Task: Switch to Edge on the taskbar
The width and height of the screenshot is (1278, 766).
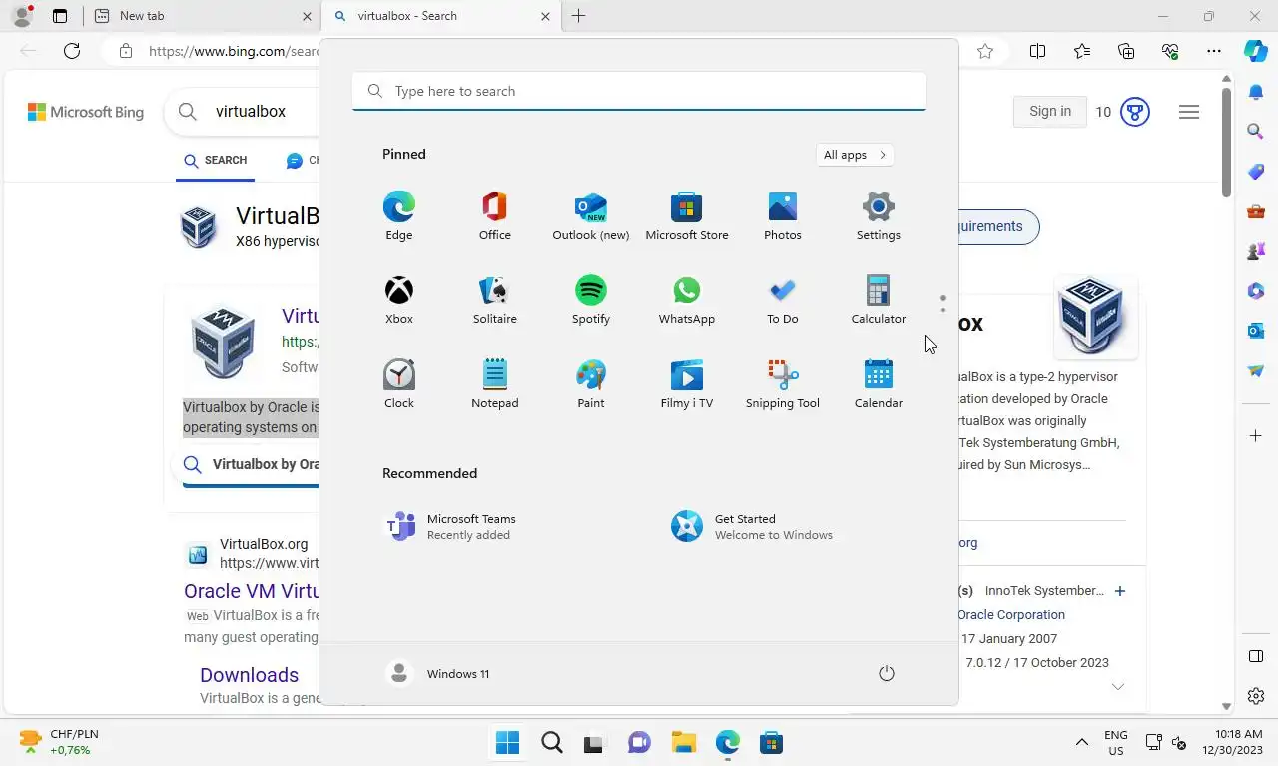Action: pos(727,742)
